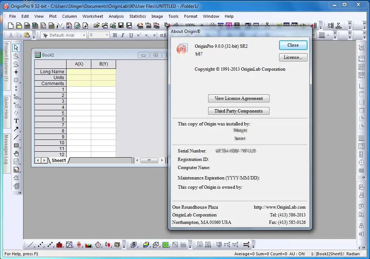Image resolution: width=370 pixels, height=259 pixels.
Task: Expand the 2D graphs toolbar options arrow
Action: (x=124, y=247)
